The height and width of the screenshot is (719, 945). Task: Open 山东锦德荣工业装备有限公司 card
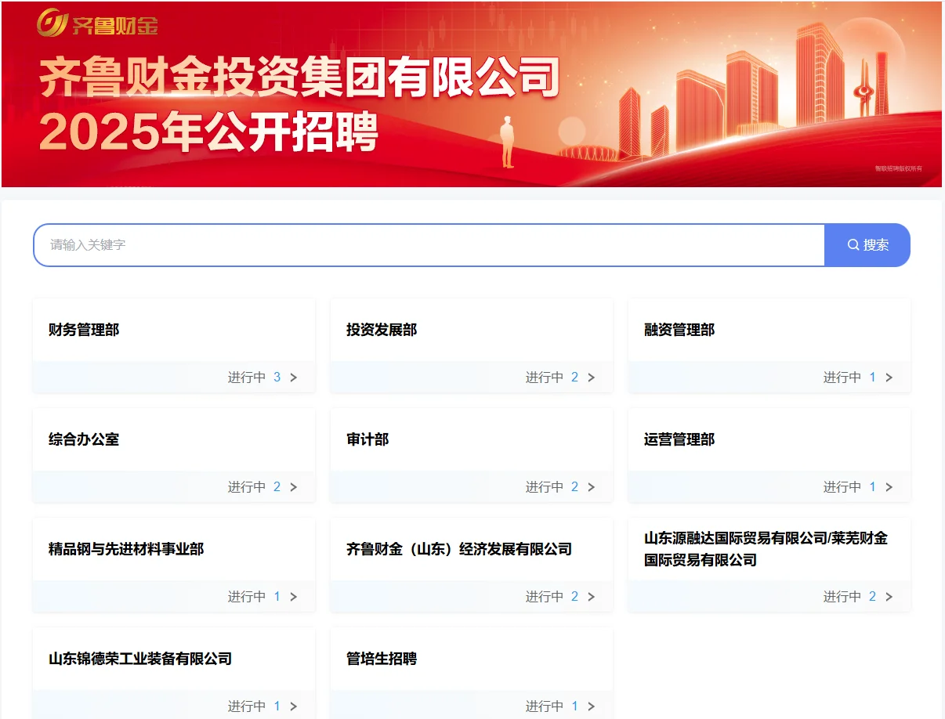pos(174,674)
